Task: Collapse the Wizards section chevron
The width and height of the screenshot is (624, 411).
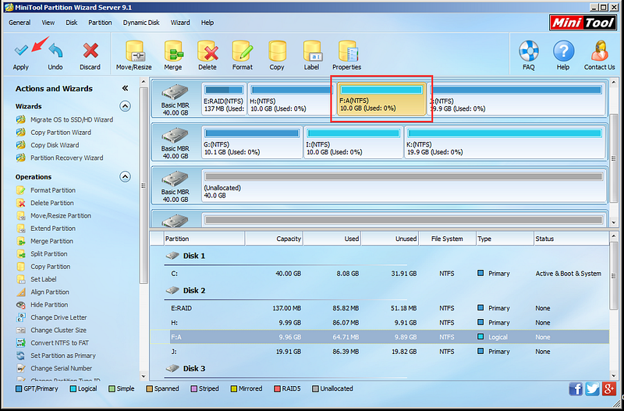Action: 126,106
